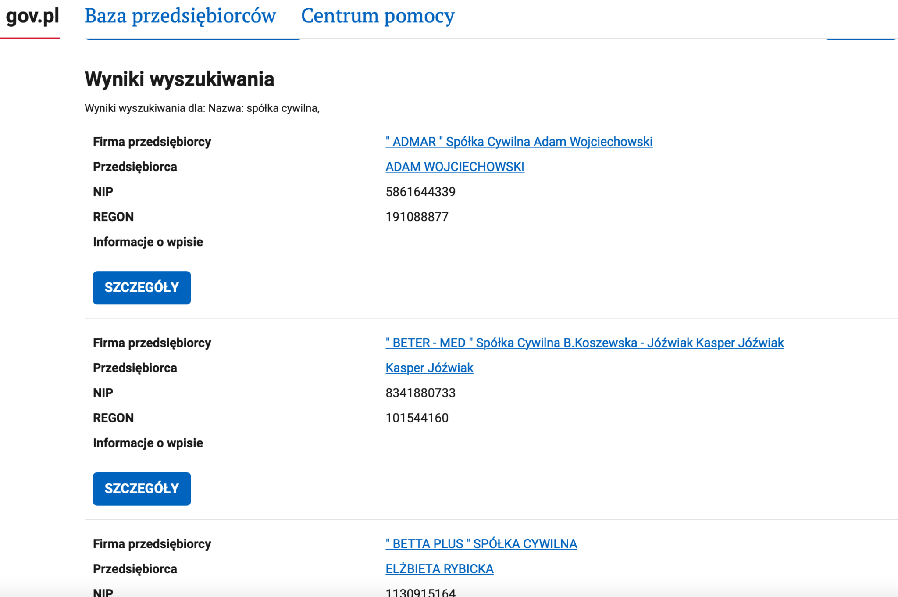Click Informacje o wpisie for BETER-MED
This screenshot has width=898, height=597.
coord(148,443)
